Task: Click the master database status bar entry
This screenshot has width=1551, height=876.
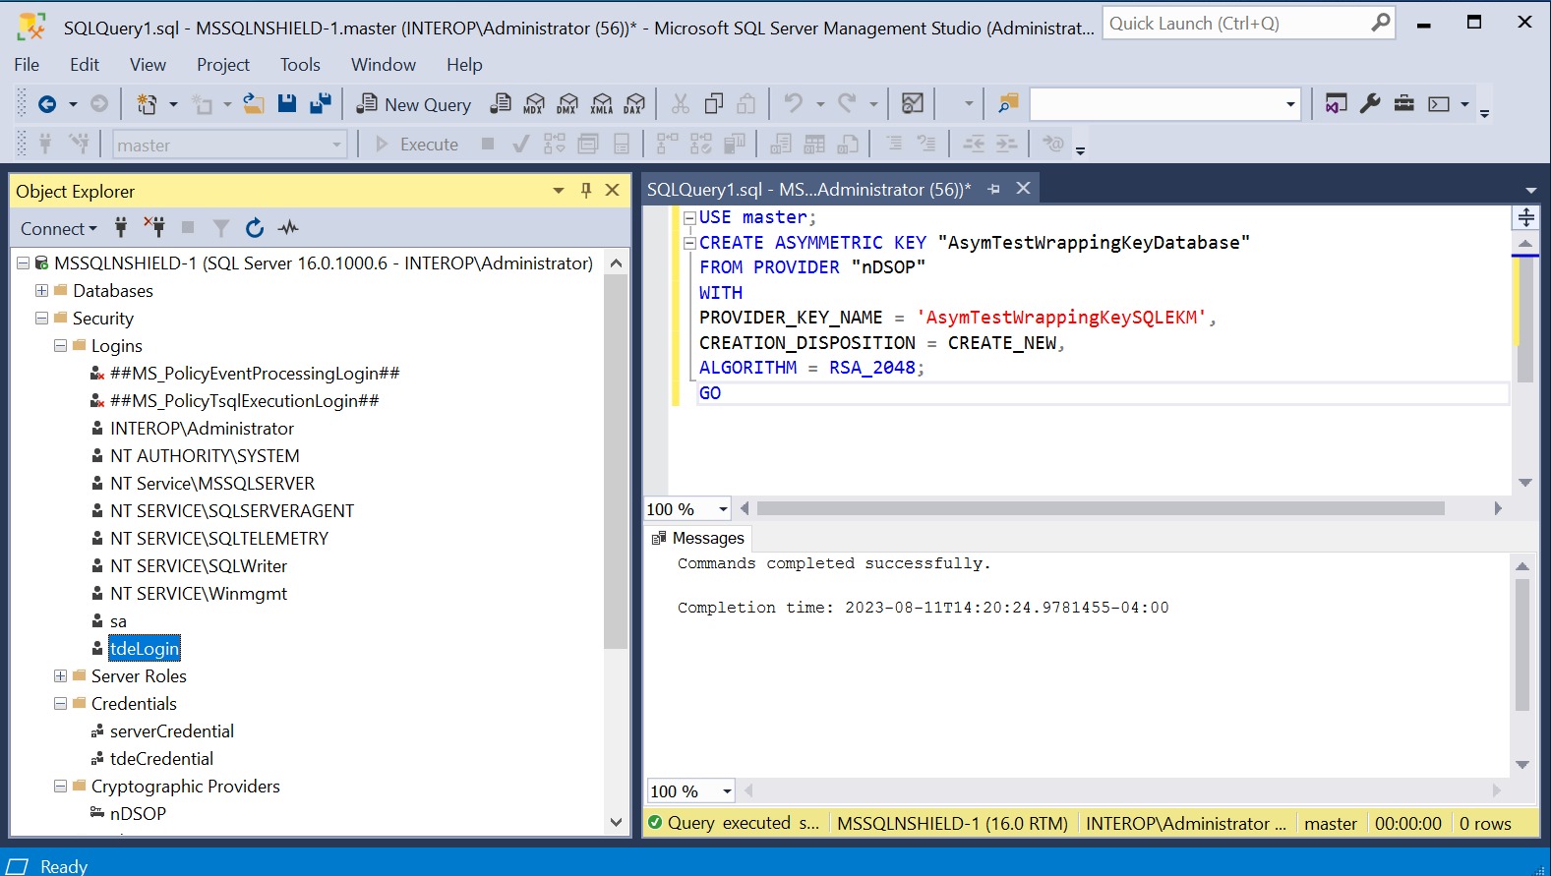Action: coord(1330,824)
